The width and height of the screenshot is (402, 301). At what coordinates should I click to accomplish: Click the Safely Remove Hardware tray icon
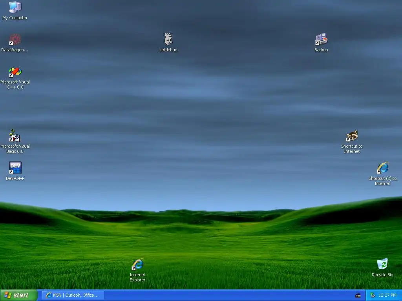tap(373, 295)
